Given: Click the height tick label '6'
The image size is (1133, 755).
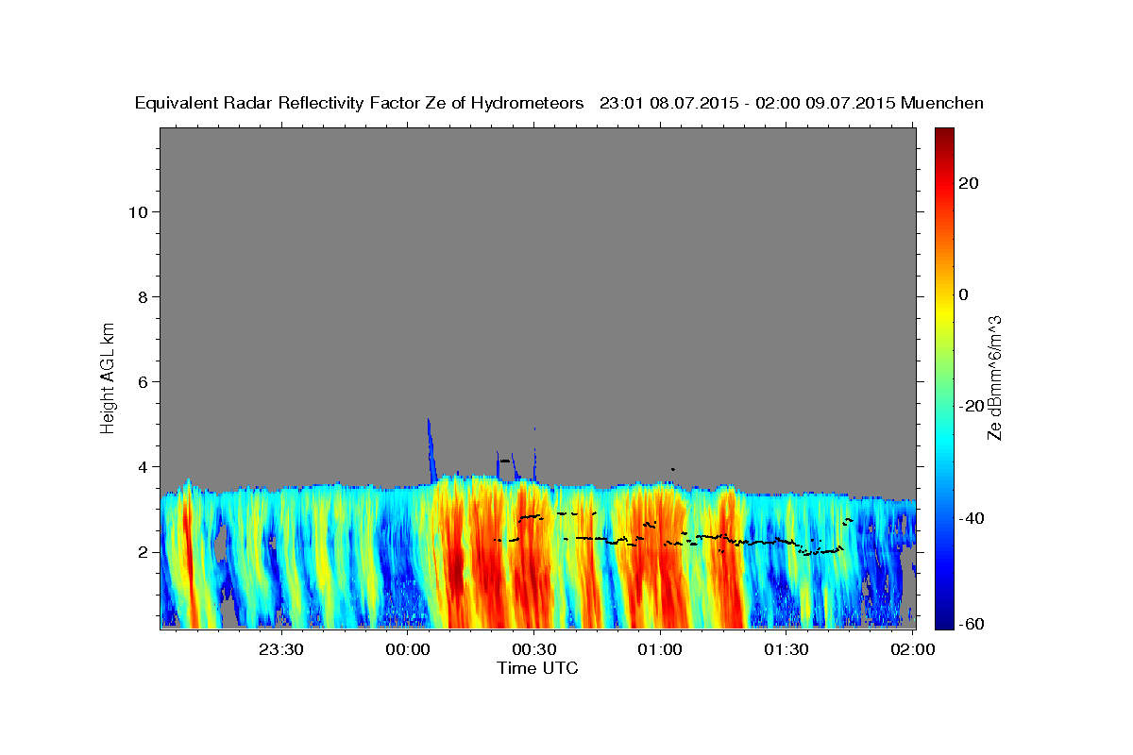Looking at the screenshot, I should coord(144,381).
